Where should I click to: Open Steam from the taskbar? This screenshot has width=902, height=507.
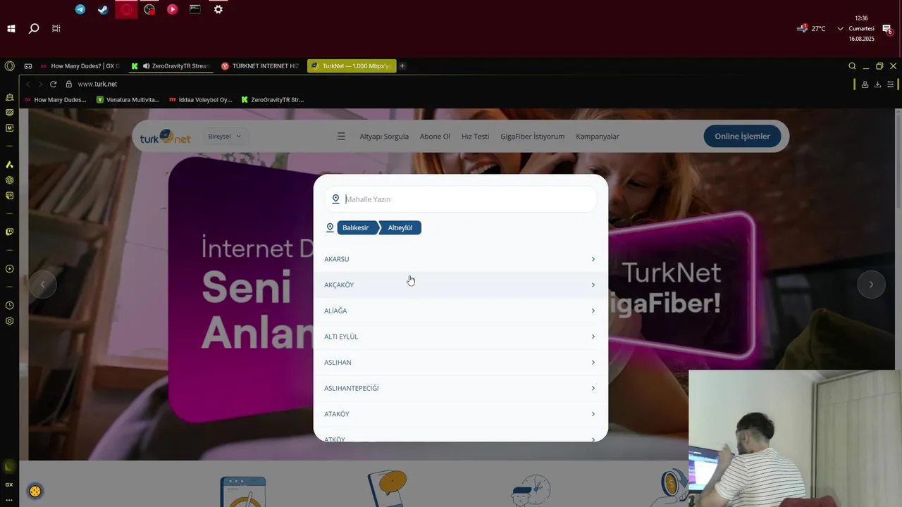tap(103, 9)
